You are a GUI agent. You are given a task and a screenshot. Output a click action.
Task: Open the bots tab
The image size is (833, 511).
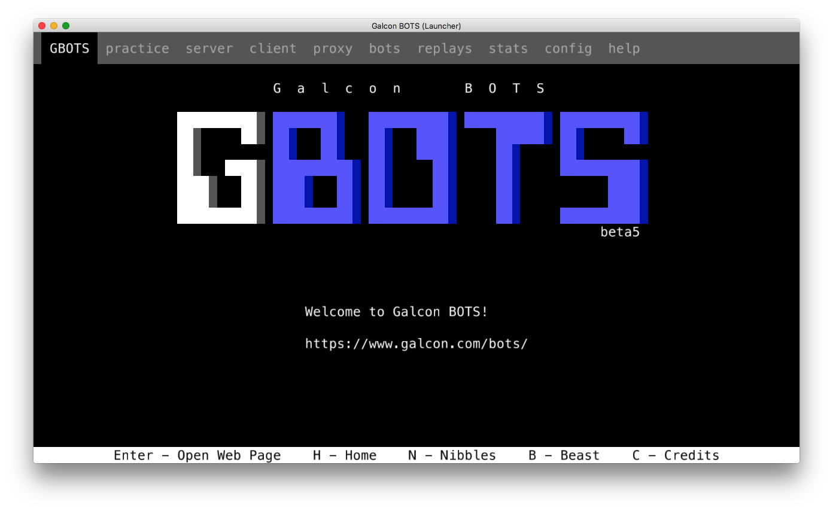385,48
